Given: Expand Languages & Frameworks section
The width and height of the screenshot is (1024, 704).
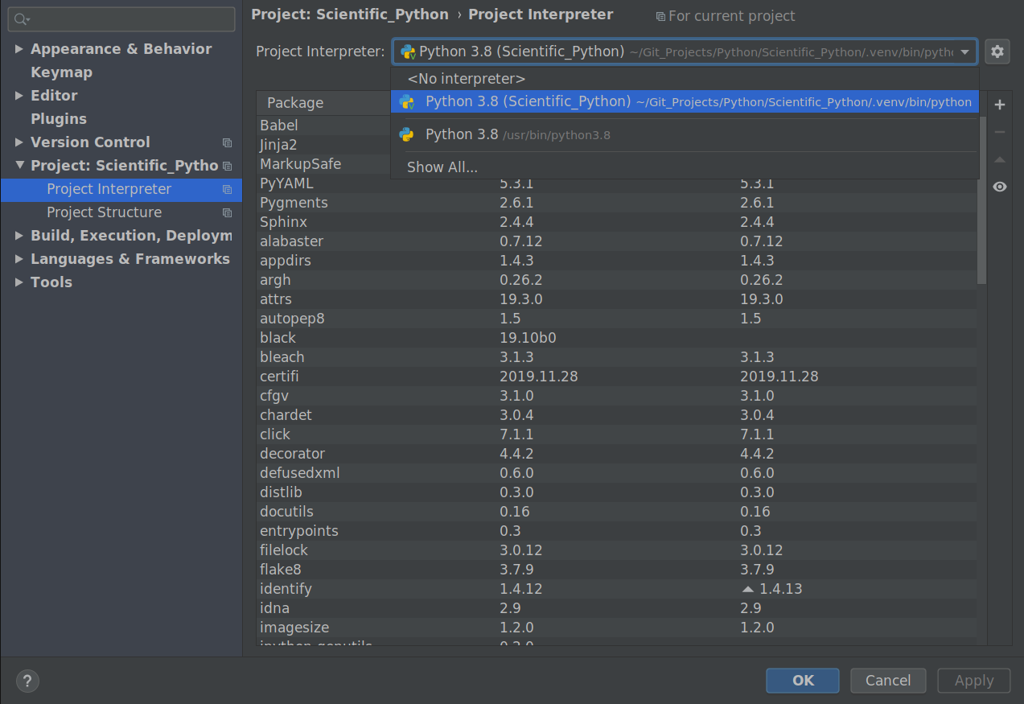Looking at the screenshot, I should [x=19, y=259].
